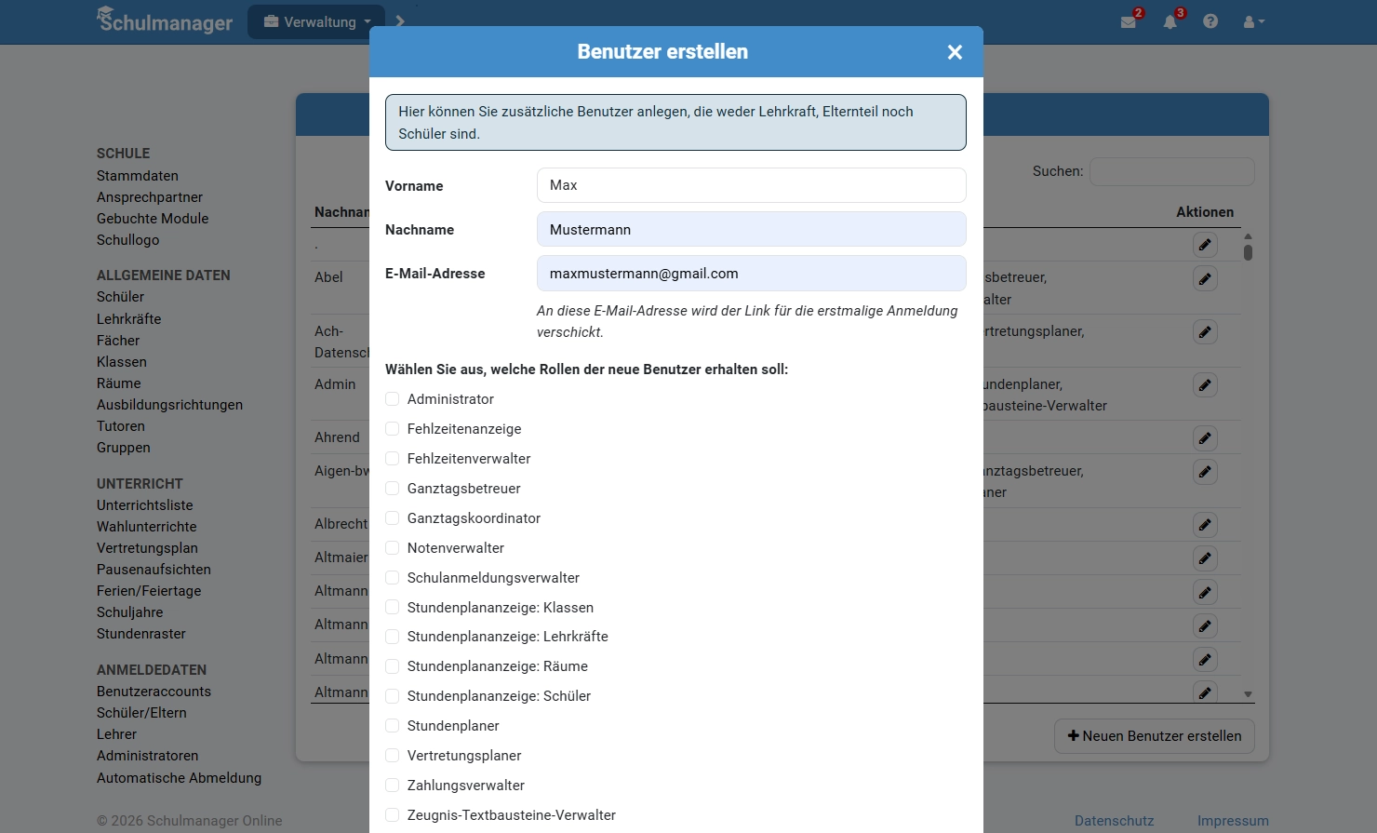Open the Datenschutz footer link
The image size is (1377, 833).
point(1114,821)
